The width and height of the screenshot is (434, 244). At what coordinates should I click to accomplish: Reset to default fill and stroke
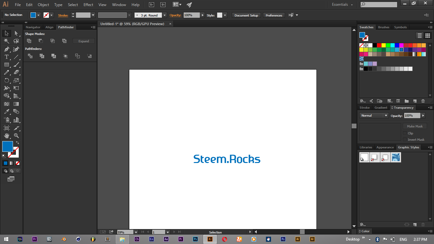[x=4, y=156]
